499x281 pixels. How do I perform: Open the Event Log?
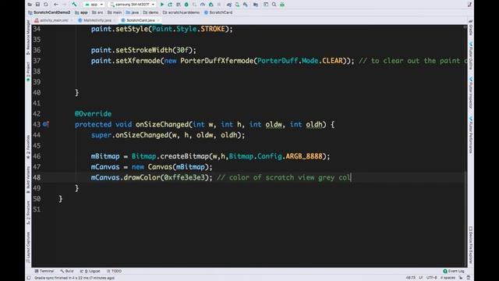pos(454,271)
